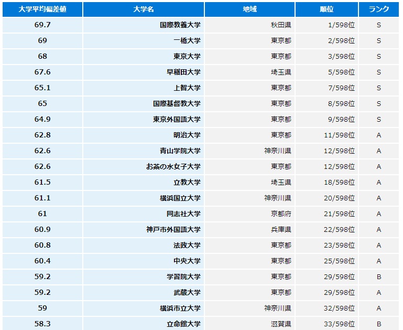Click the 32/598位 rank cell
Screen dimensions: 403x330
326,308
